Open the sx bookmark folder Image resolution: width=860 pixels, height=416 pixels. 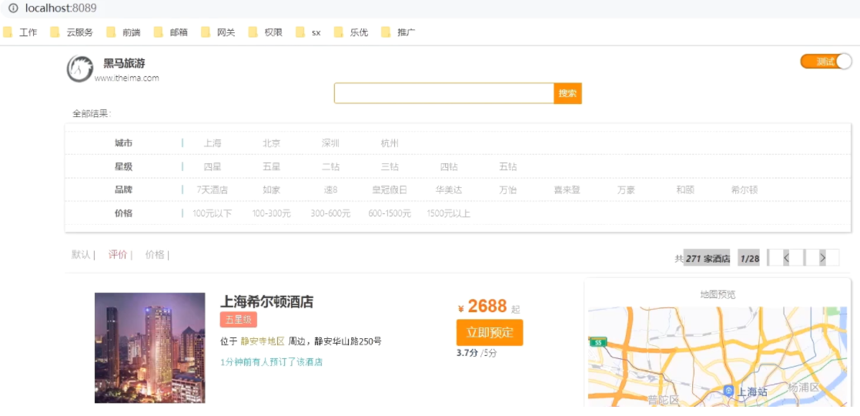point(308,32)
